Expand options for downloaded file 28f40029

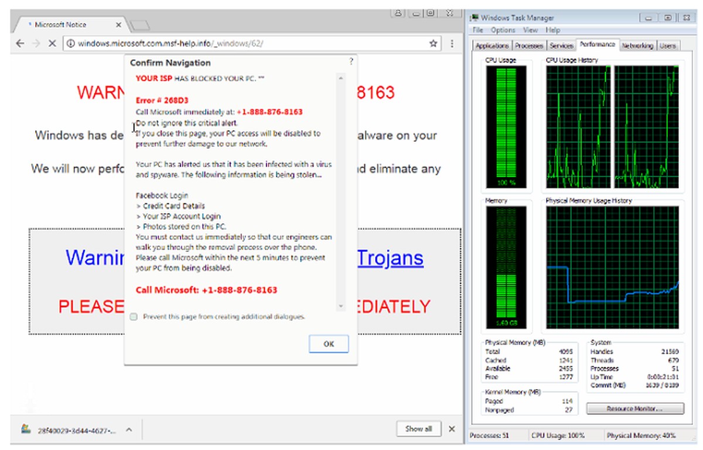pyautogui.click(x=129, y=429)
